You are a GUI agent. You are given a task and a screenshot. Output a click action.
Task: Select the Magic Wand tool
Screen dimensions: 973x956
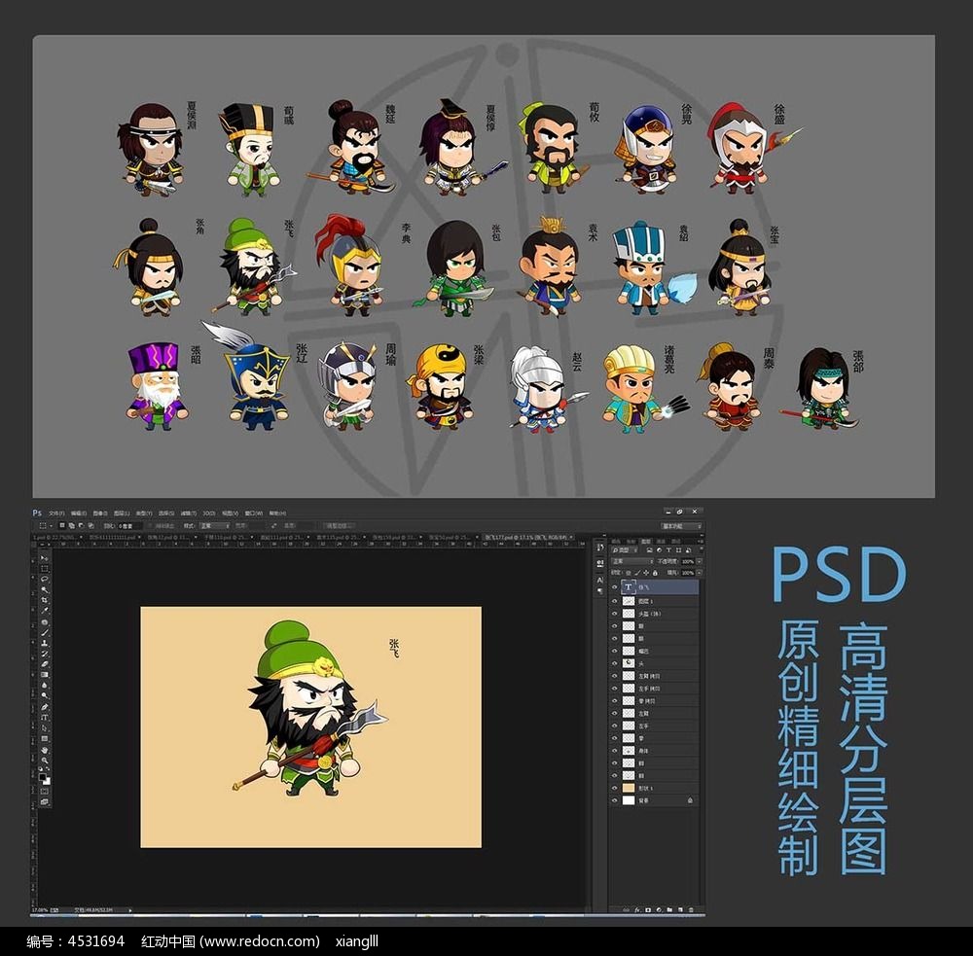pos(45,589)
